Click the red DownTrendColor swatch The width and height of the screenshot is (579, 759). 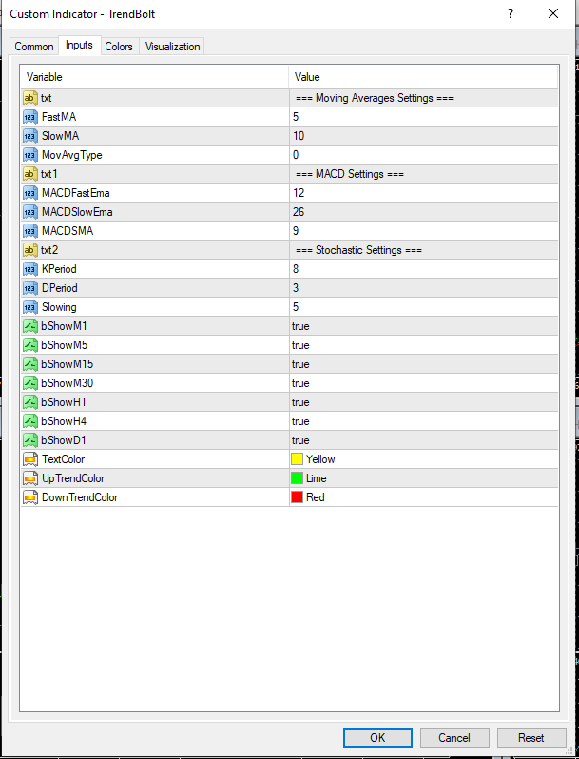coord(297,497)
